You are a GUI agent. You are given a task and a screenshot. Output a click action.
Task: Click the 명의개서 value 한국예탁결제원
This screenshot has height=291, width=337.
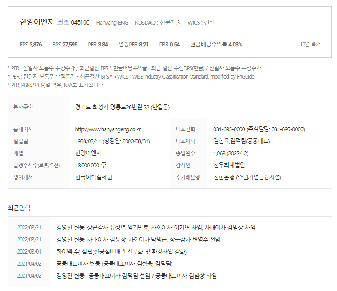(93, 177)
